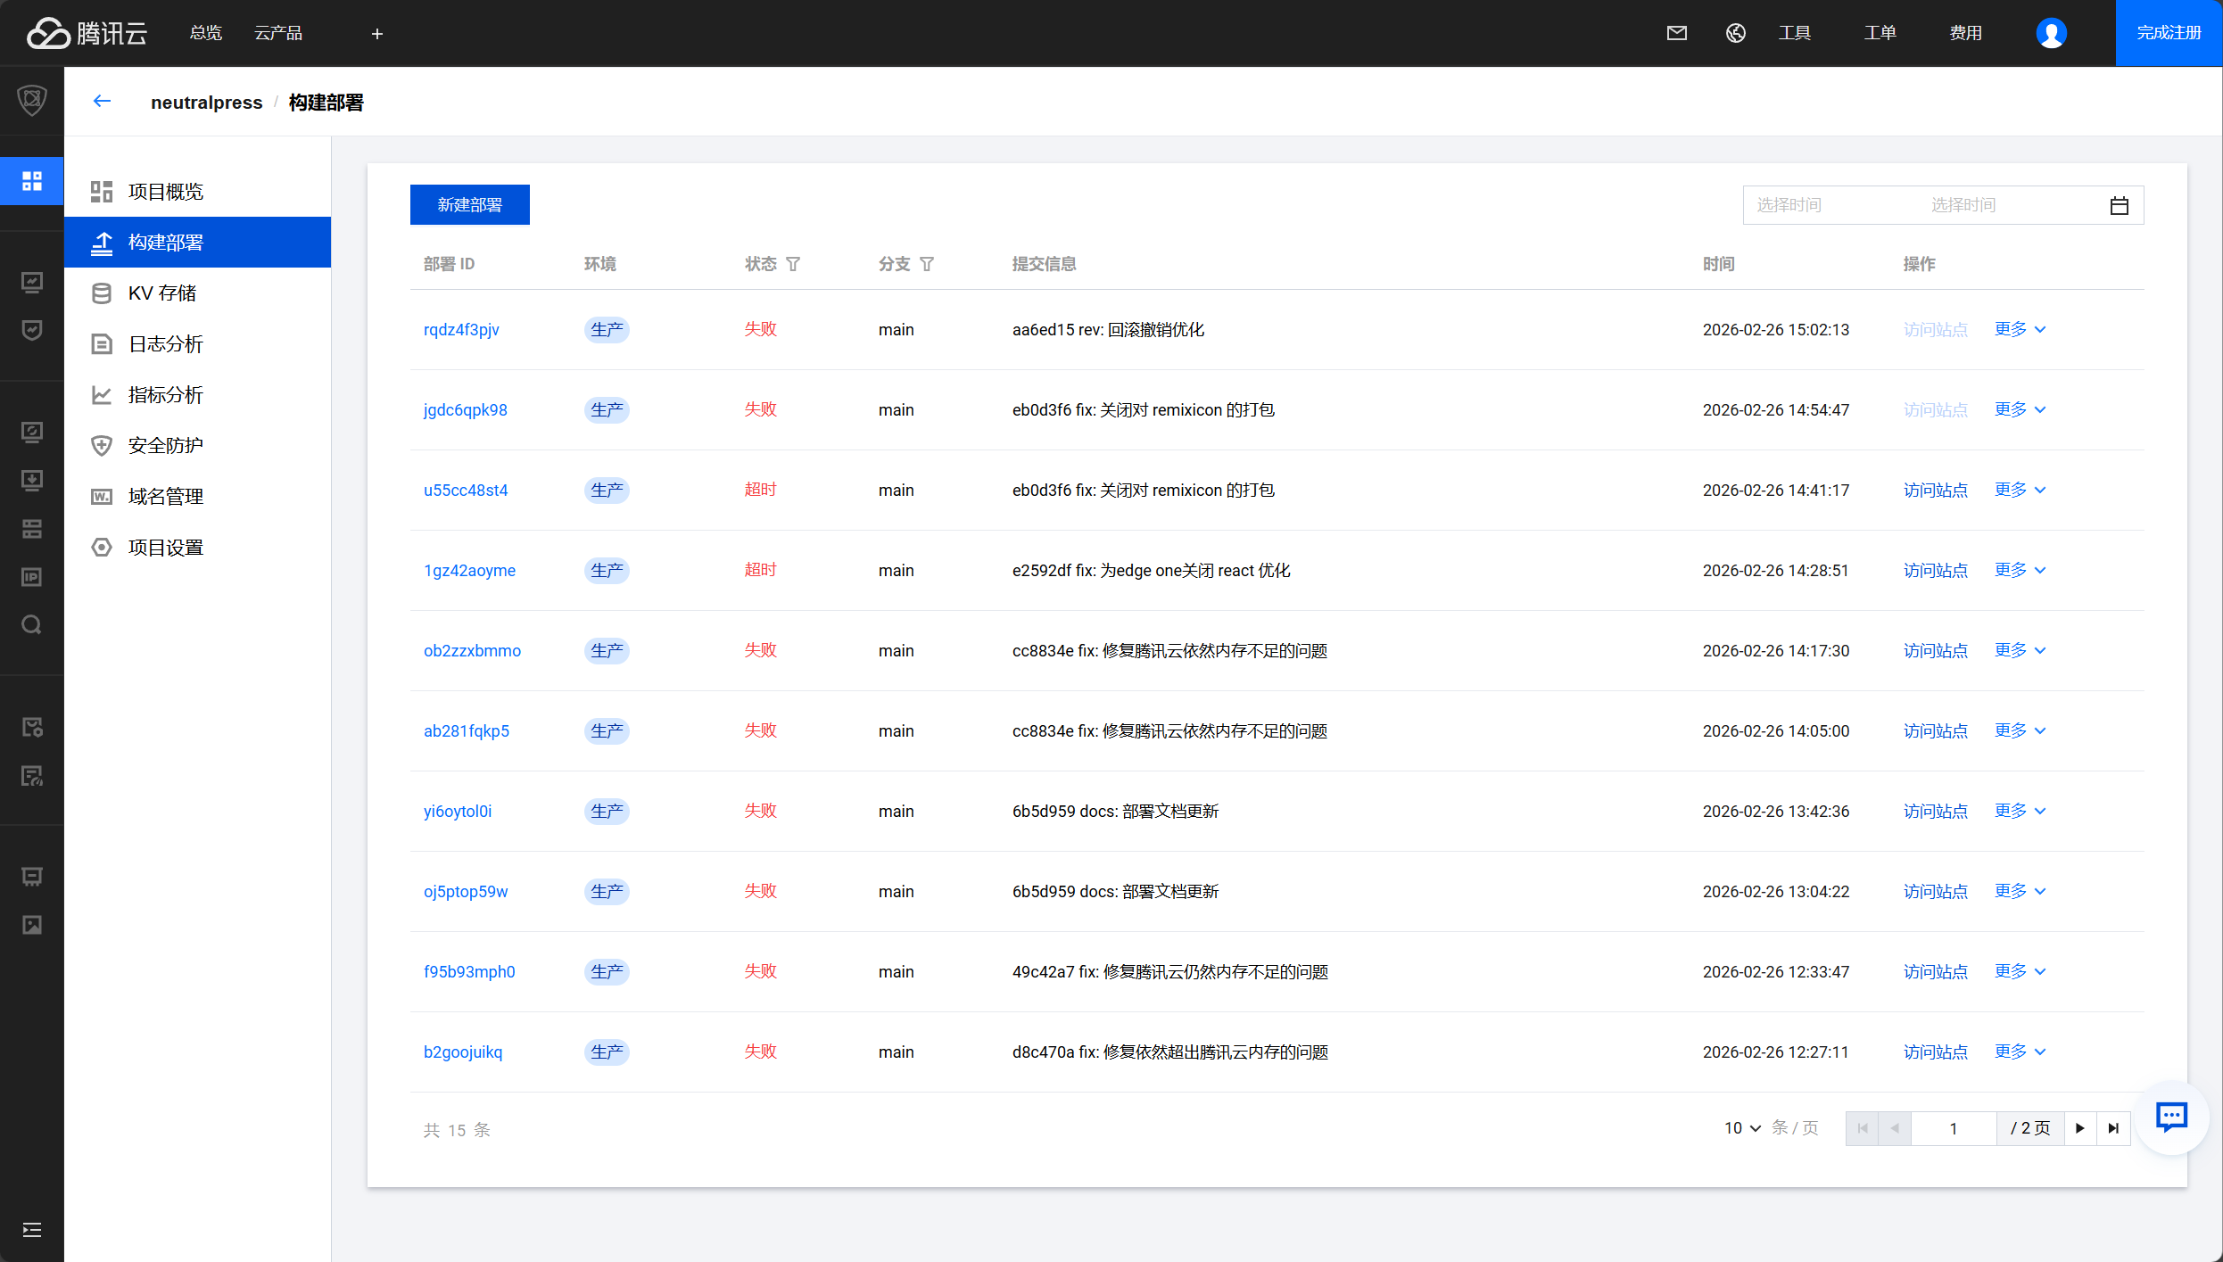
Task: Click the grid dashboard icon in left rail
Action: point(32,181)
